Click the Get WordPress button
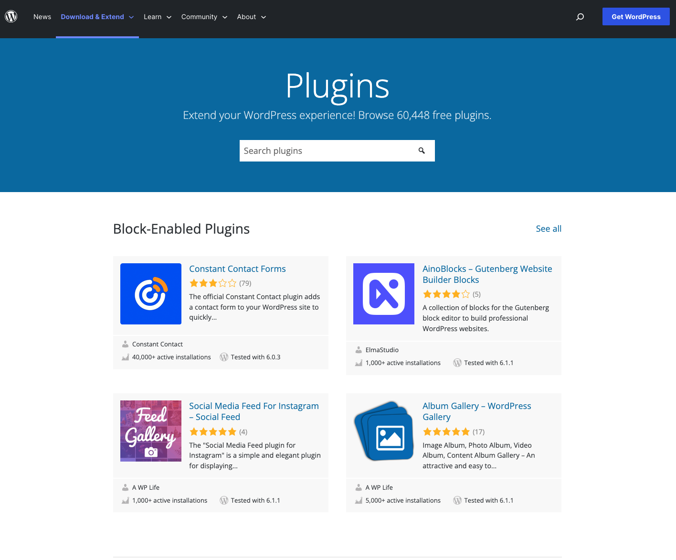The height and width of the screenshot is (560, 676). coord(636,17)
